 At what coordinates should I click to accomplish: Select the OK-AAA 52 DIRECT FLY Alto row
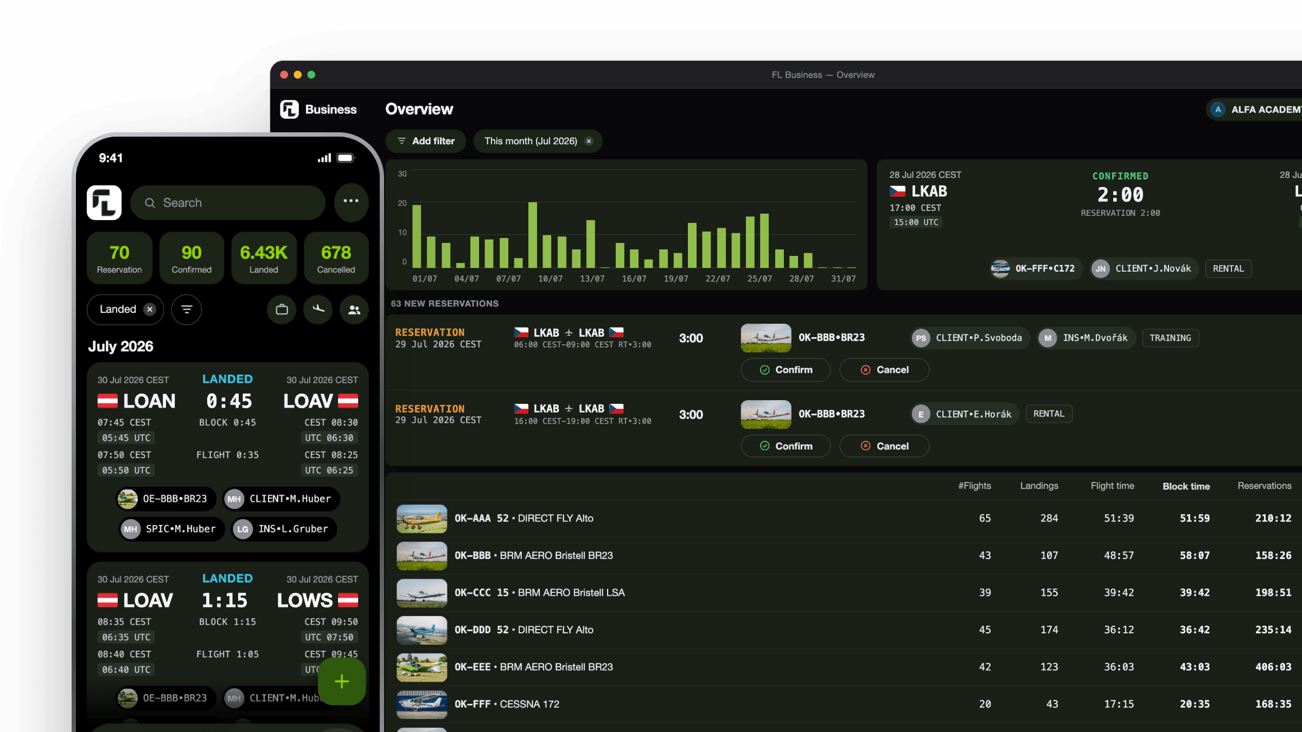tap(844, 518)
